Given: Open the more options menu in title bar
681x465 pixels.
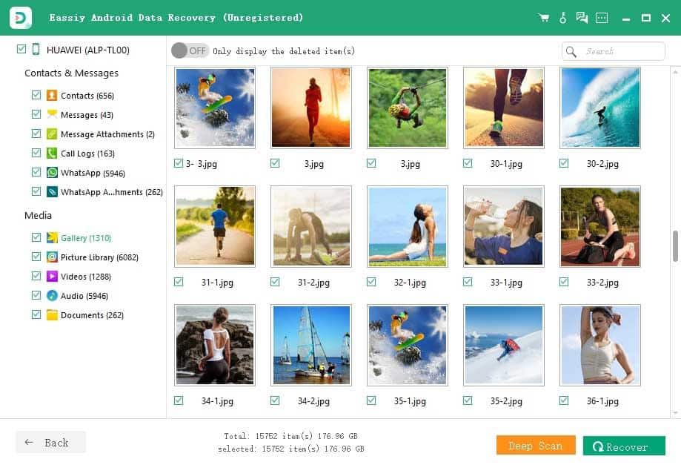Looking at the screenshot, I should click(x=600, y=16).
